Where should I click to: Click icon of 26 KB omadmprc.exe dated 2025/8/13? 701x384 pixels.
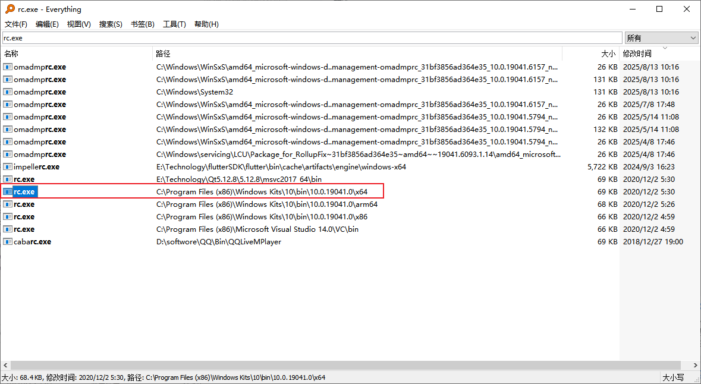click(8, 67)
